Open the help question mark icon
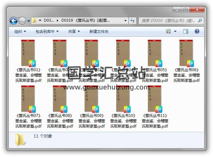Image resolution: width=213 pixels, height=157 pixels. [197, 31]
